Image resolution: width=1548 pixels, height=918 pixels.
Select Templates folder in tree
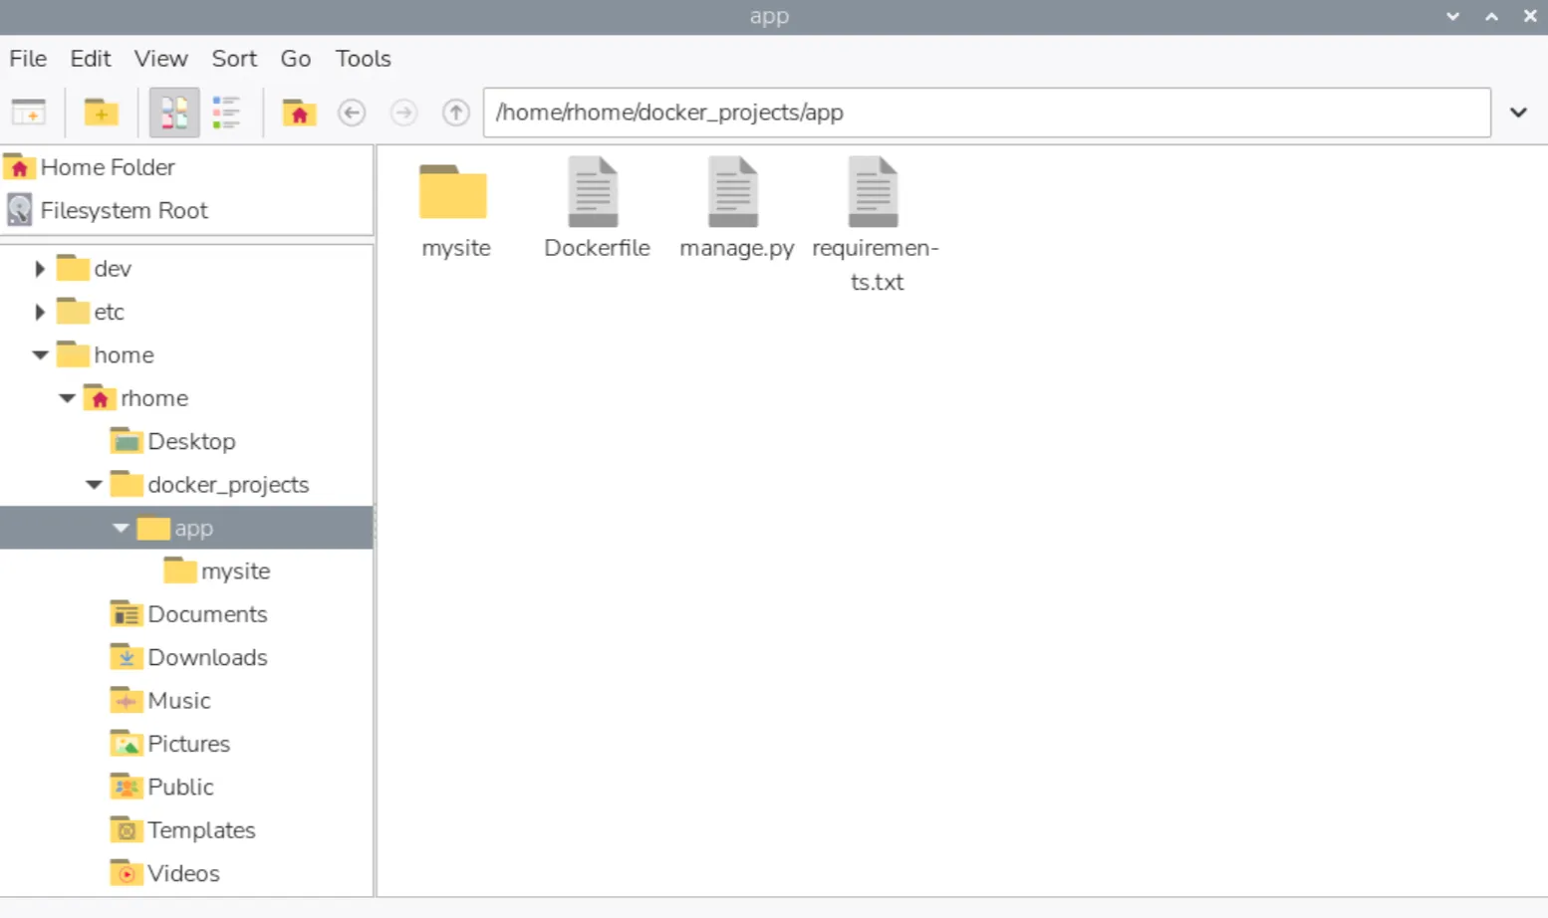[182, 830]
